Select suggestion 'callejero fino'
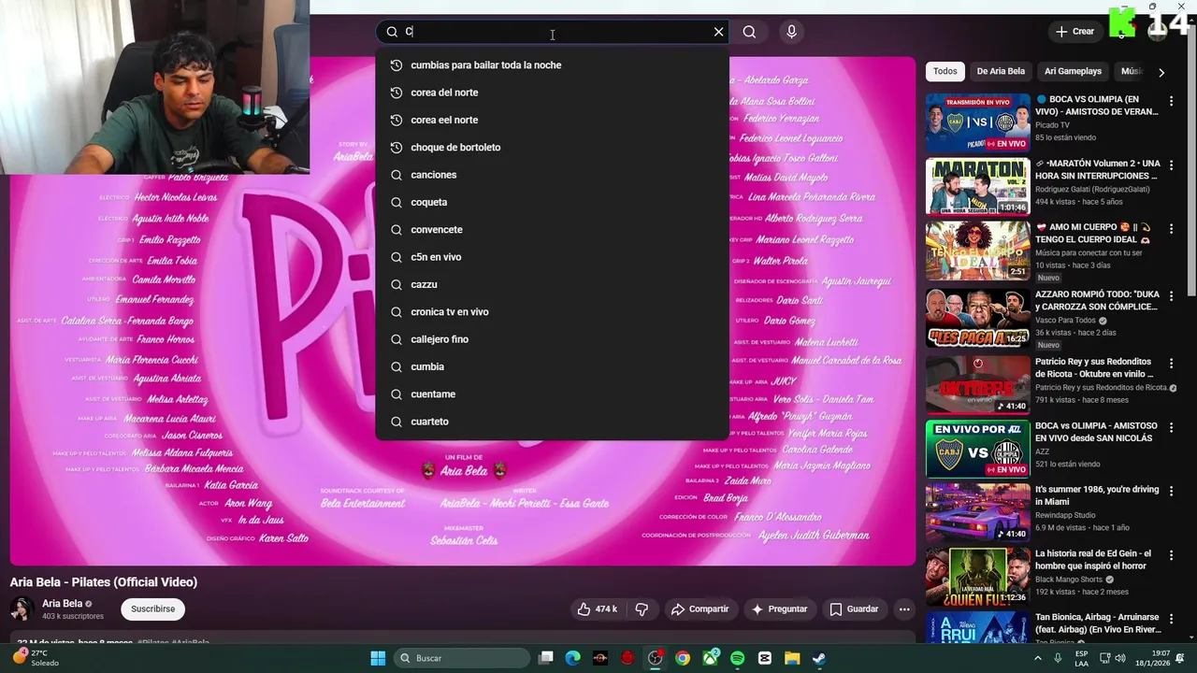 pyautogui.click(x=552, y=339)
